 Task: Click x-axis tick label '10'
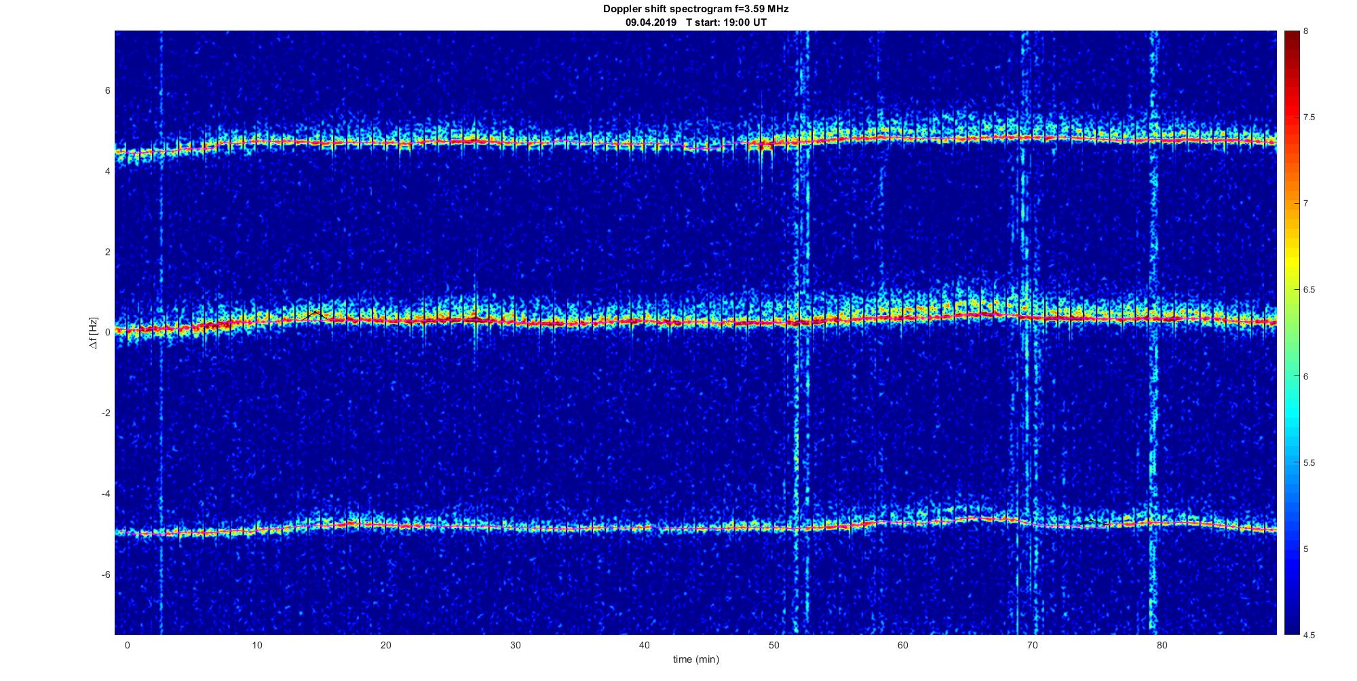[x=256, y=645]
